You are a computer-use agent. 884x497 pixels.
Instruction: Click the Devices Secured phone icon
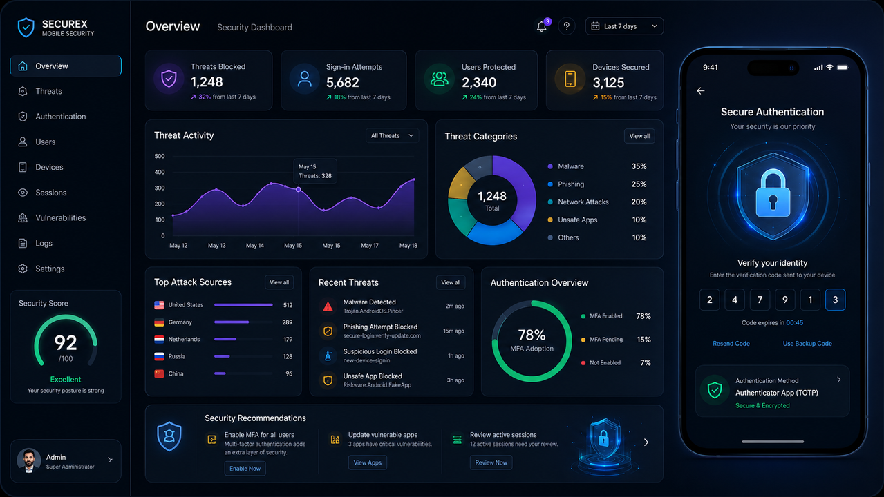pyautogui.click(x=570, y=79)
